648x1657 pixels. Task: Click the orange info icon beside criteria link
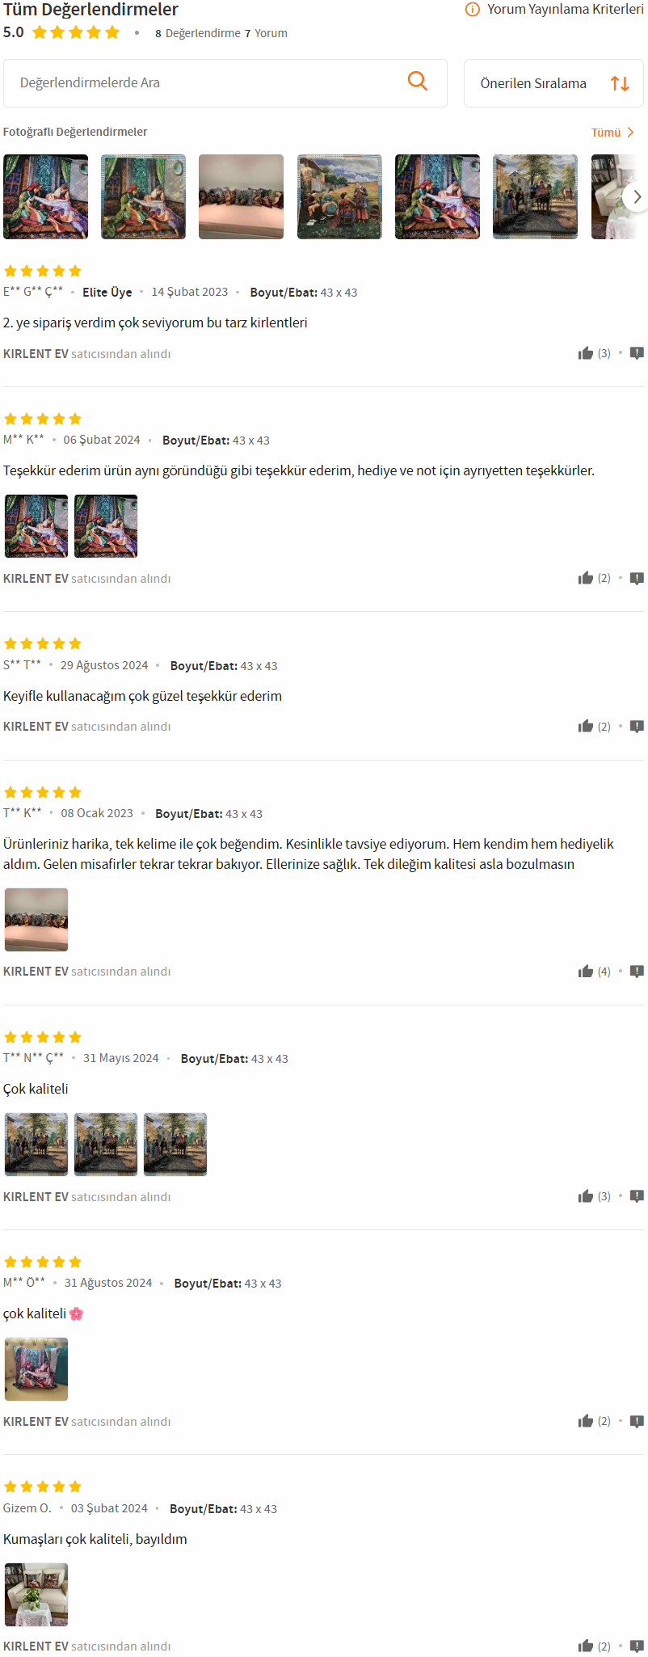point(473,10)
